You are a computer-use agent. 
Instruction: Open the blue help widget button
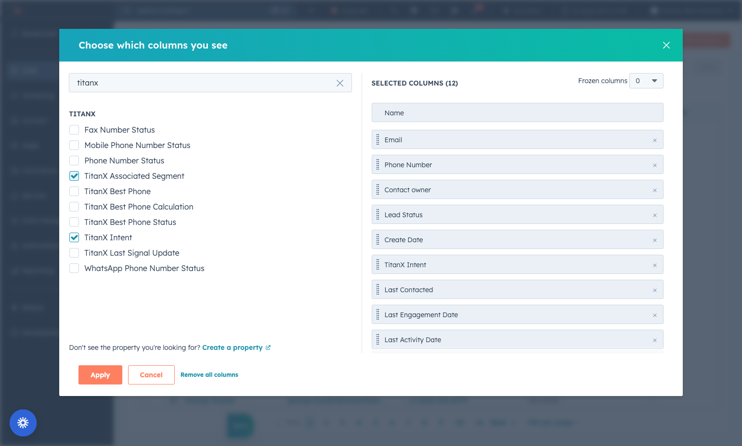[23, 423]
